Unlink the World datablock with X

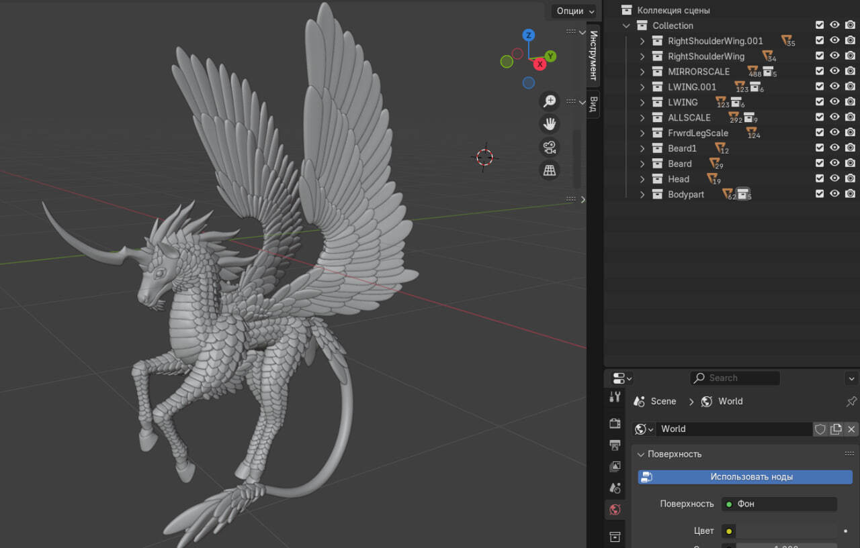click(x=851, y=429)
